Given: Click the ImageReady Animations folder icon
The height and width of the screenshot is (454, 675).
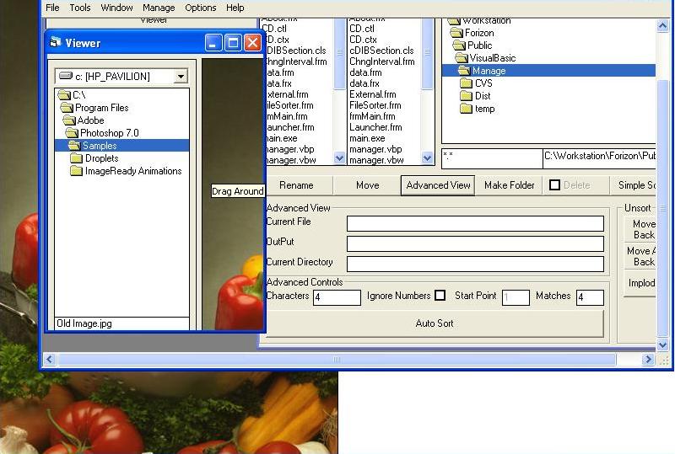Looking at the screenshot, I should click(x=76, y=171).
